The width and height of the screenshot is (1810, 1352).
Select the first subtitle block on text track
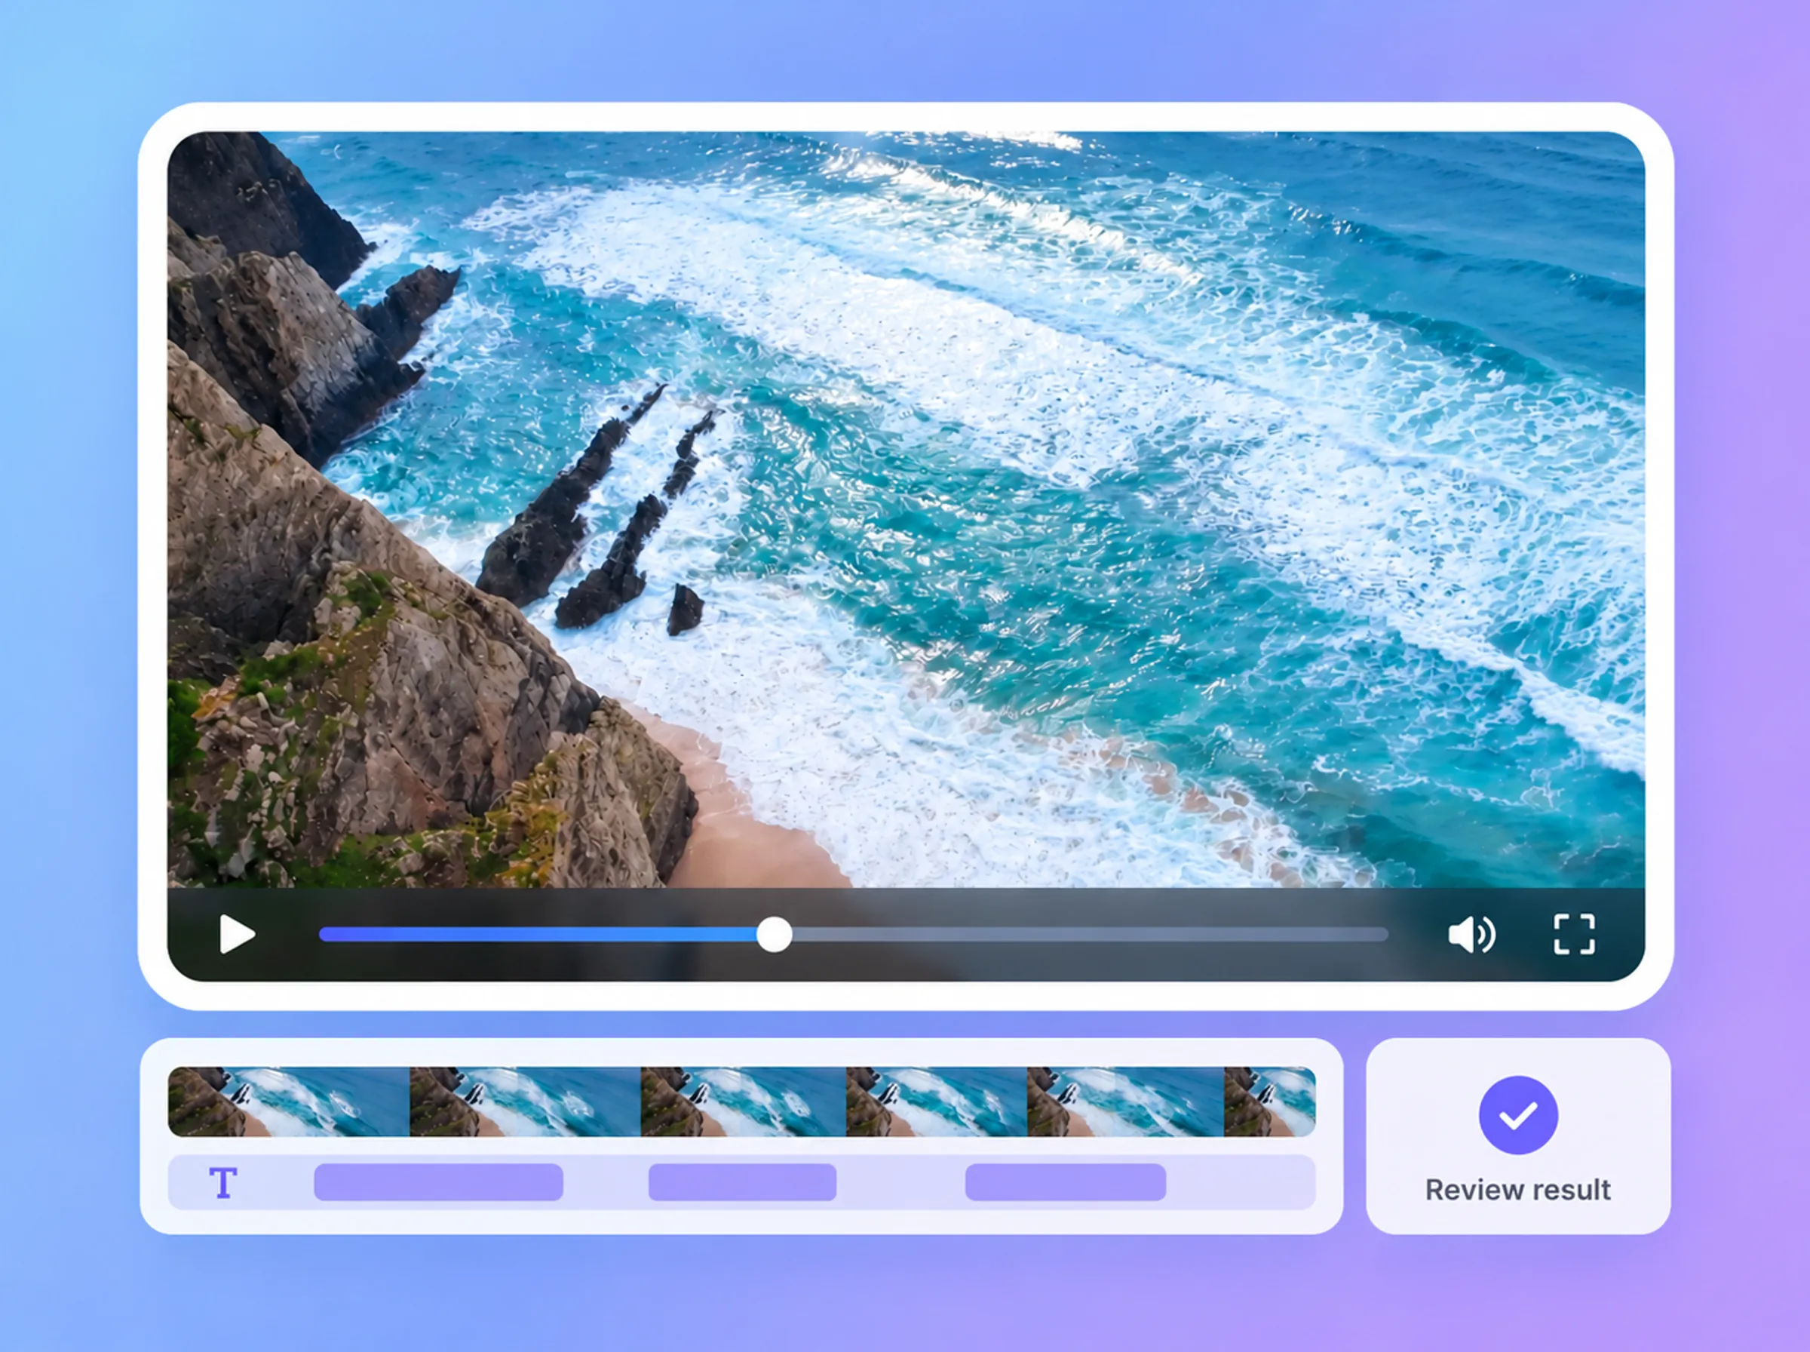click(x=438, y=1182)
